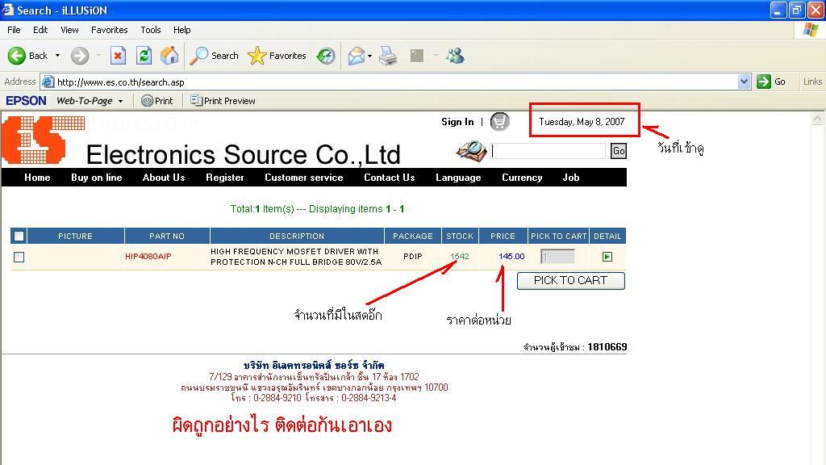
Task: Open the Job navigation link
Action: 570,178
